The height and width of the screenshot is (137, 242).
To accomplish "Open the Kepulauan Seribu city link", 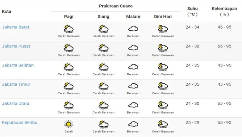I will click(x=20, y=123).
